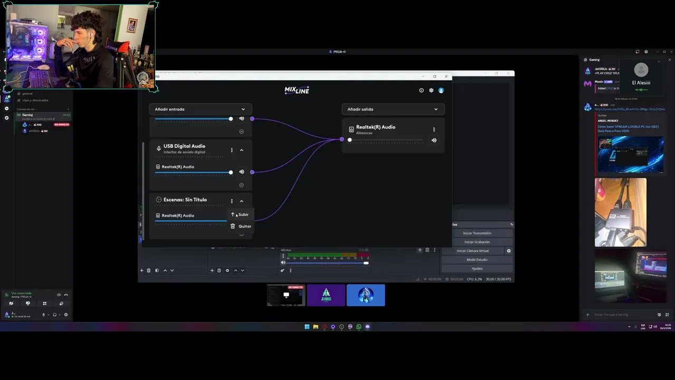Mute Mic/Aux in the OBS mixer
The height and width of the screenshot is (380, 675).
tap(283, 263)
